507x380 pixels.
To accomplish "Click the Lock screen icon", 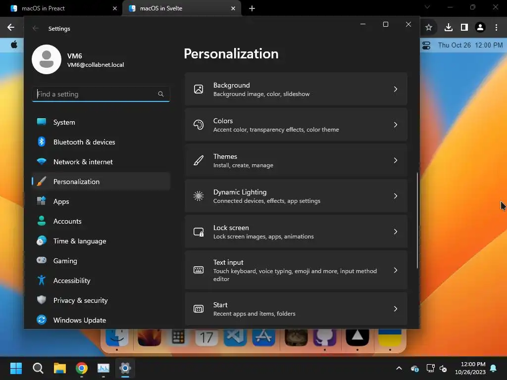I will [199, 232].
